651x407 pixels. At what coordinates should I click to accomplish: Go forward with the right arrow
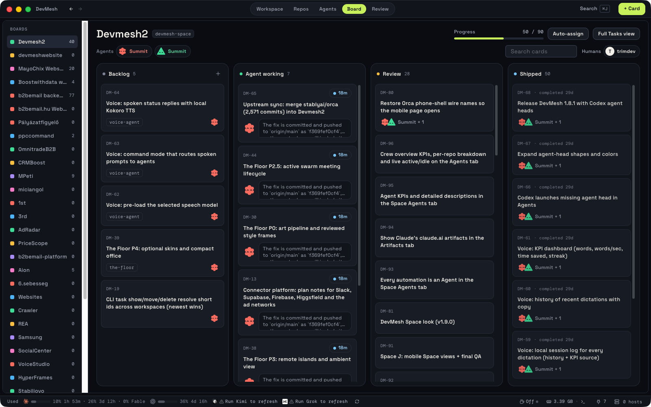80,9
